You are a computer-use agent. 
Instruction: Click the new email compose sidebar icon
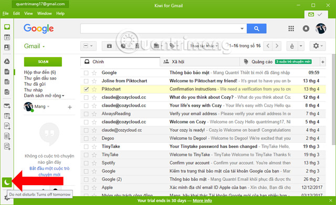7,106
